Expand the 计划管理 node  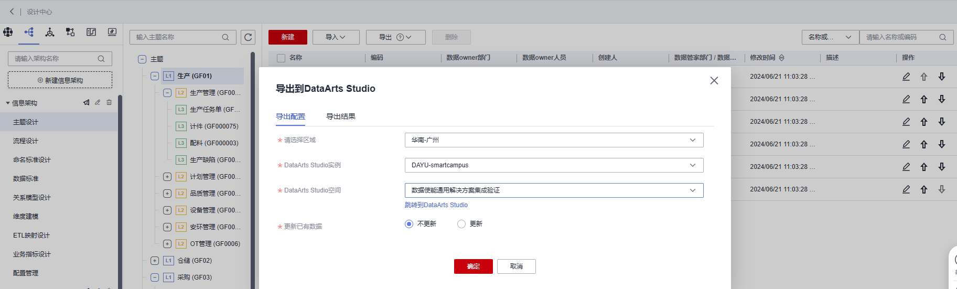pos(167,177)
